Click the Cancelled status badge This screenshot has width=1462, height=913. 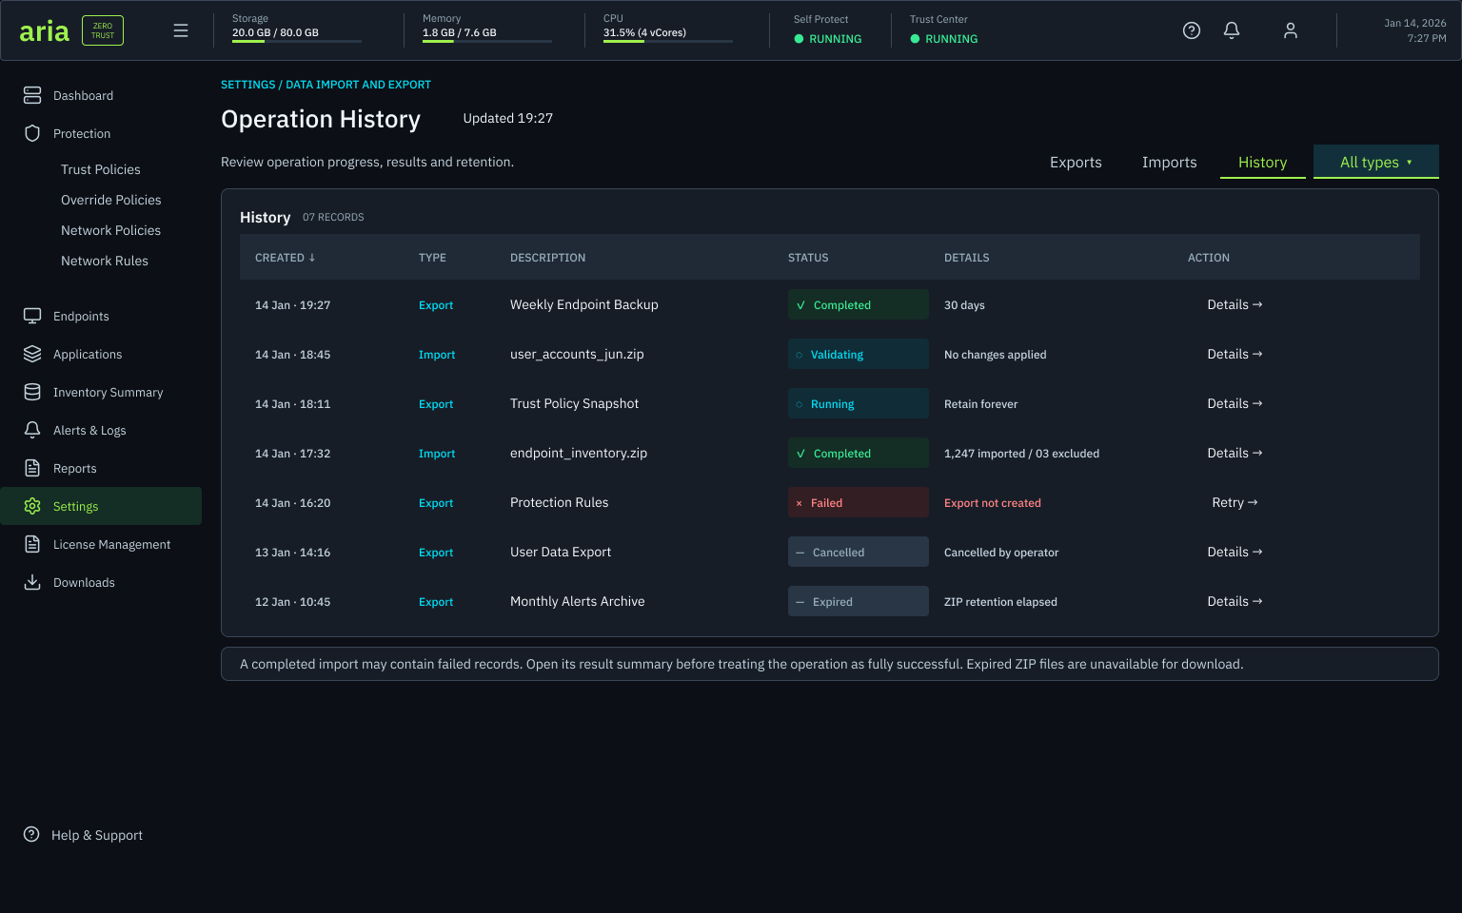pos(859,552)
